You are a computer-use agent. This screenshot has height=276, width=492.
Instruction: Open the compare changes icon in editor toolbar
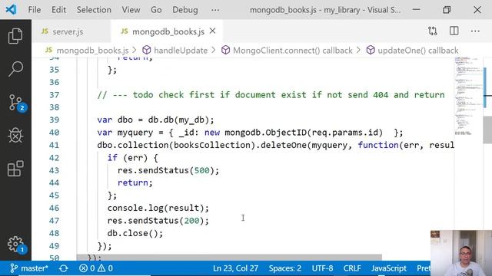pos(433,31)
